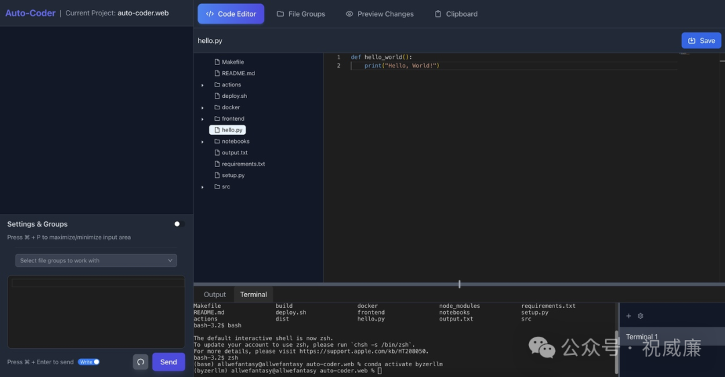The height and width of the screenshot is (377, 725).
Task: Toggle the Write mode switch
Action: 89,362
